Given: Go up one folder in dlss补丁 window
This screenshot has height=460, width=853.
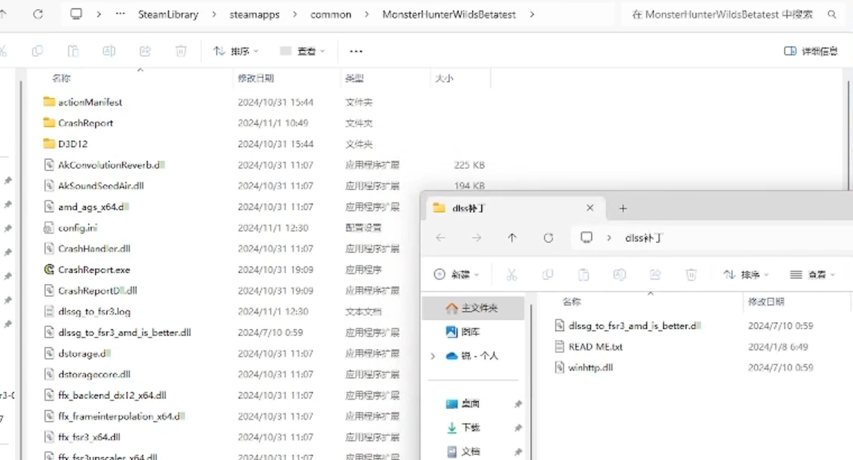Looking at the screenshot, I should (512, 238).
